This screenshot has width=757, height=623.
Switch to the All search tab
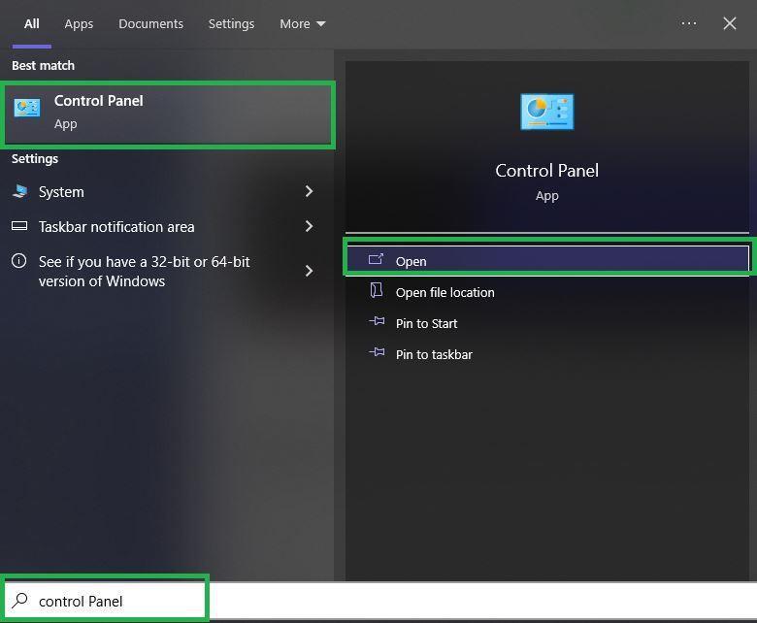click(32, 23)
